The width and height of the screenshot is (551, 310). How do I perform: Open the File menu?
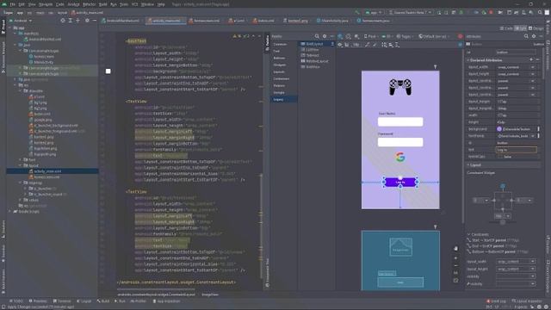(x=12, y=4)
